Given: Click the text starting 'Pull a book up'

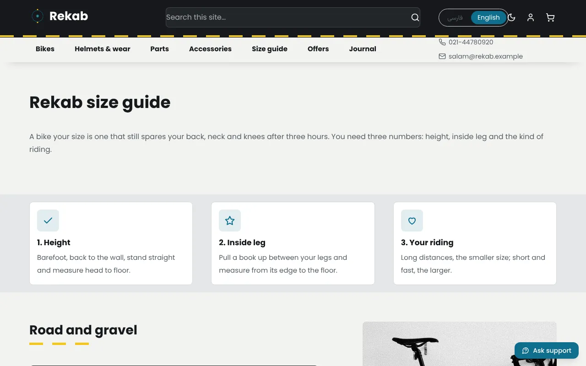Looking at the screenshot, I should [283, 264].
